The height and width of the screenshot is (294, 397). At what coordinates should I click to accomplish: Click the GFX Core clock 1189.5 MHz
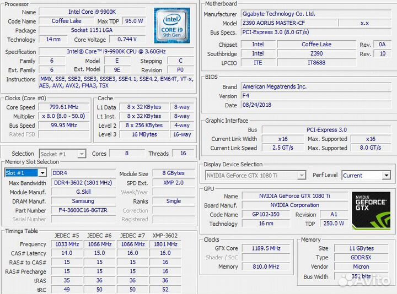tap(266, 248)
